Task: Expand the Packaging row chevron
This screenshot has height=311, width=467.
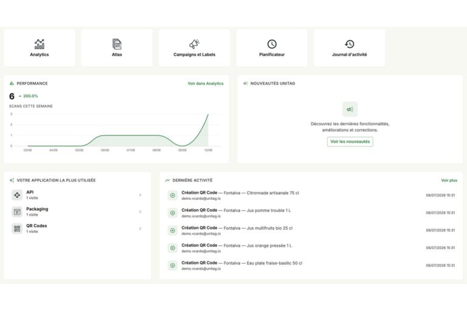Action: pyautogui.click(x=140, y=211)
